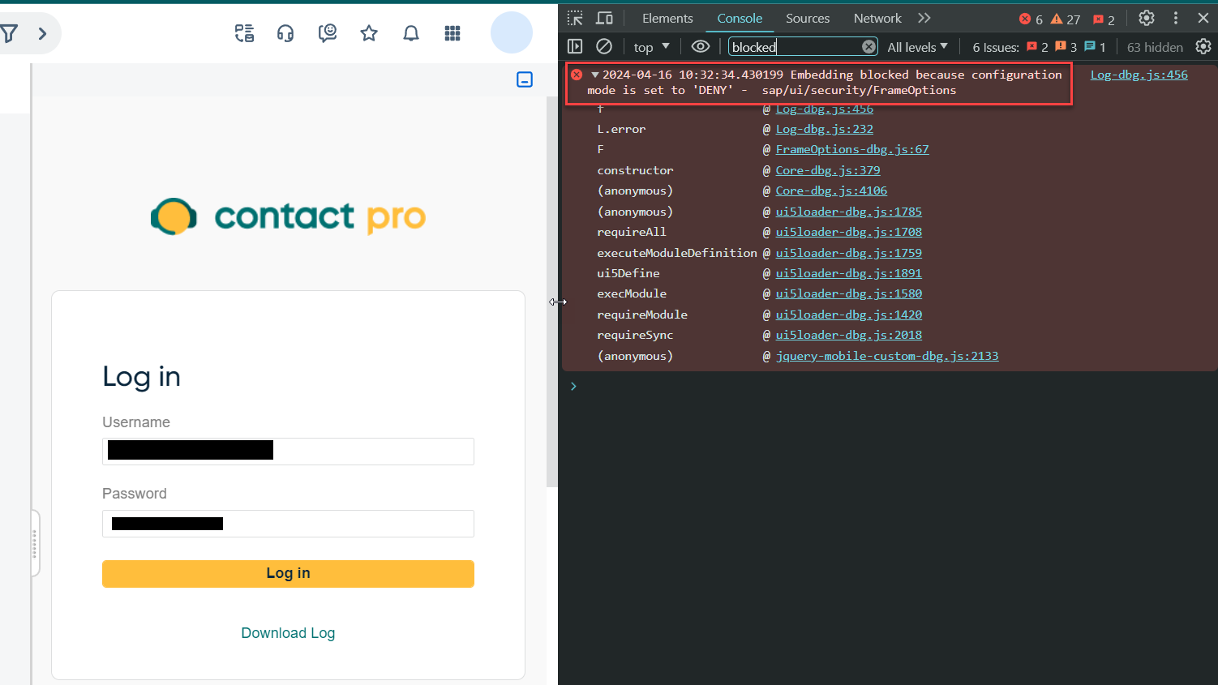Click the issues count 2 badge in tab bar
Viewport: 1218px width, 685px height.
click(x=1104, y=19)
